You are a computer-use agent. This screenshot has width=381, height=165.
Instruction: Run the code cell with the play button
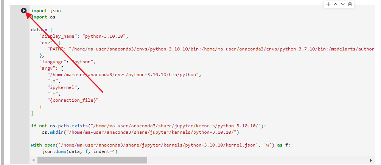click(x=24, y=11)
